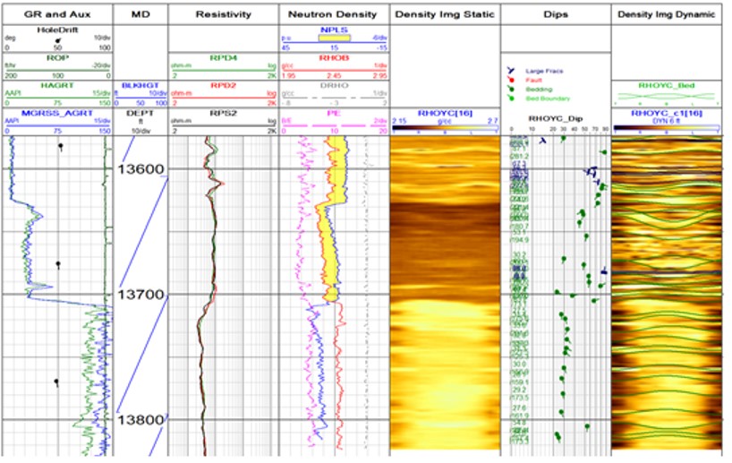
Task: Click the Bedding legend tadpole icon
Action: coord(511,89)
